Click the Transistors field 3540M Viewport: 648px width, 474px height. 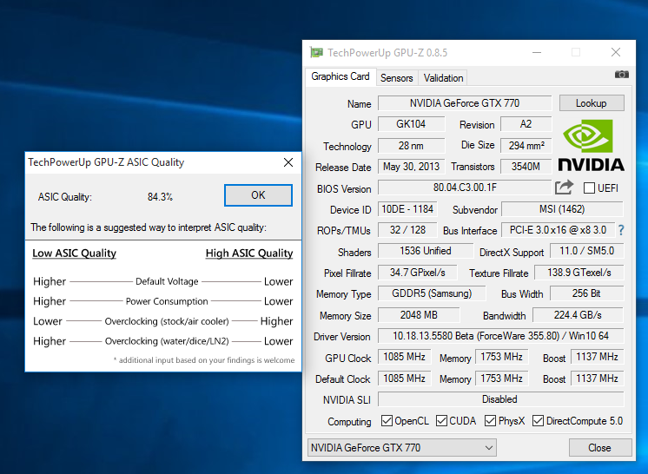(x=526, y=167)
